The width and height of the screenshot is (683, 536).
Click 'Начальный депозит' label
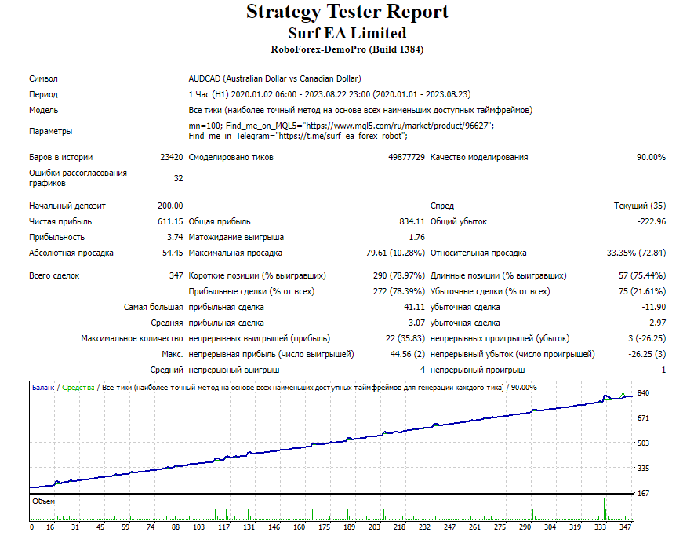tap(67, 206)
